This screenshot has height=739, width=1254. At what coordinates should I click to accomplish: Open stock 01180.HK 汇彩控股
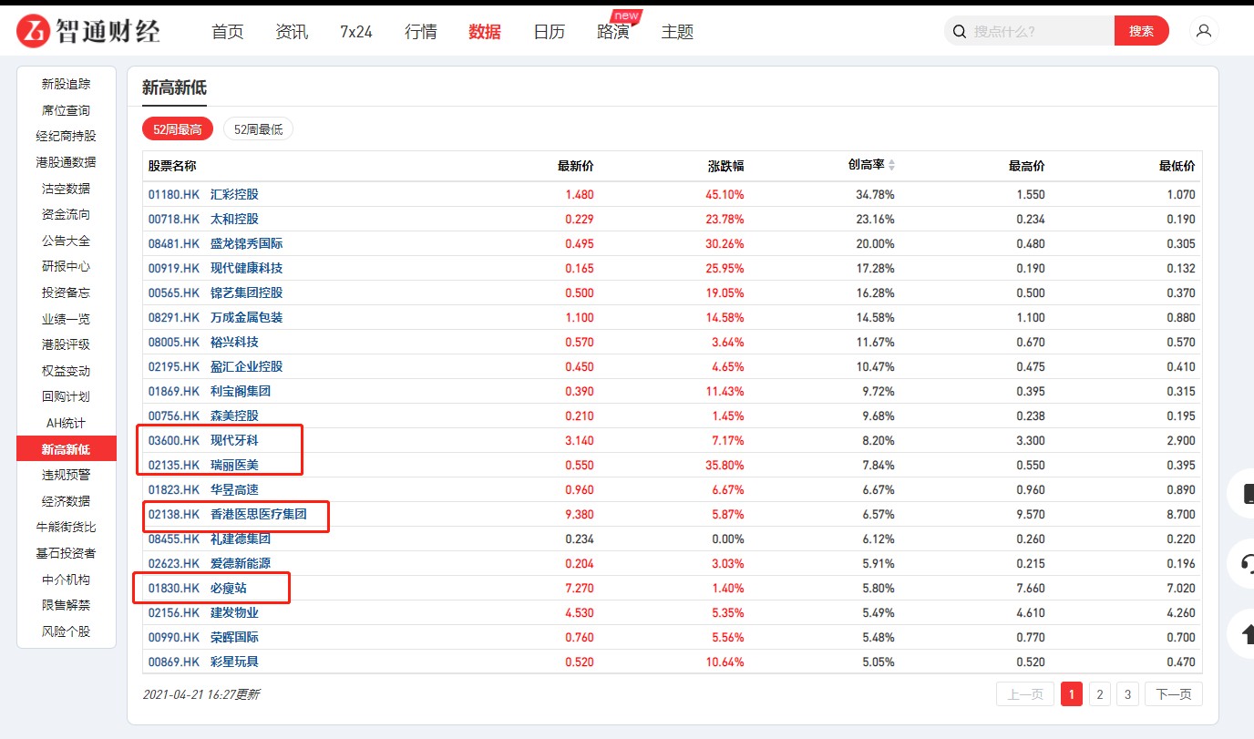tap(203, 194)
